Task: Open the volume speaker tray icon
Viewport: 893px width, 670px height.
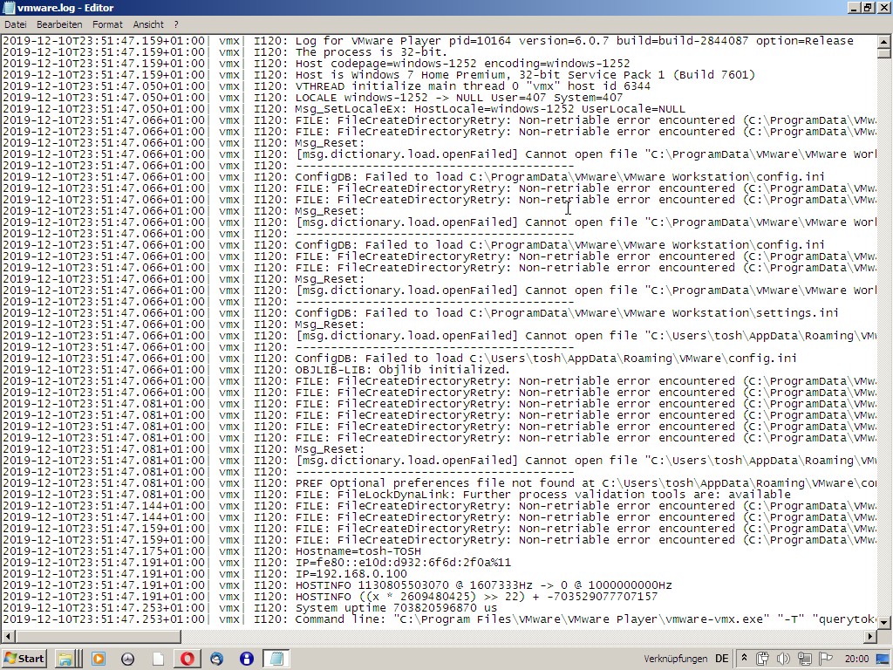Action: tap(783, 659)
